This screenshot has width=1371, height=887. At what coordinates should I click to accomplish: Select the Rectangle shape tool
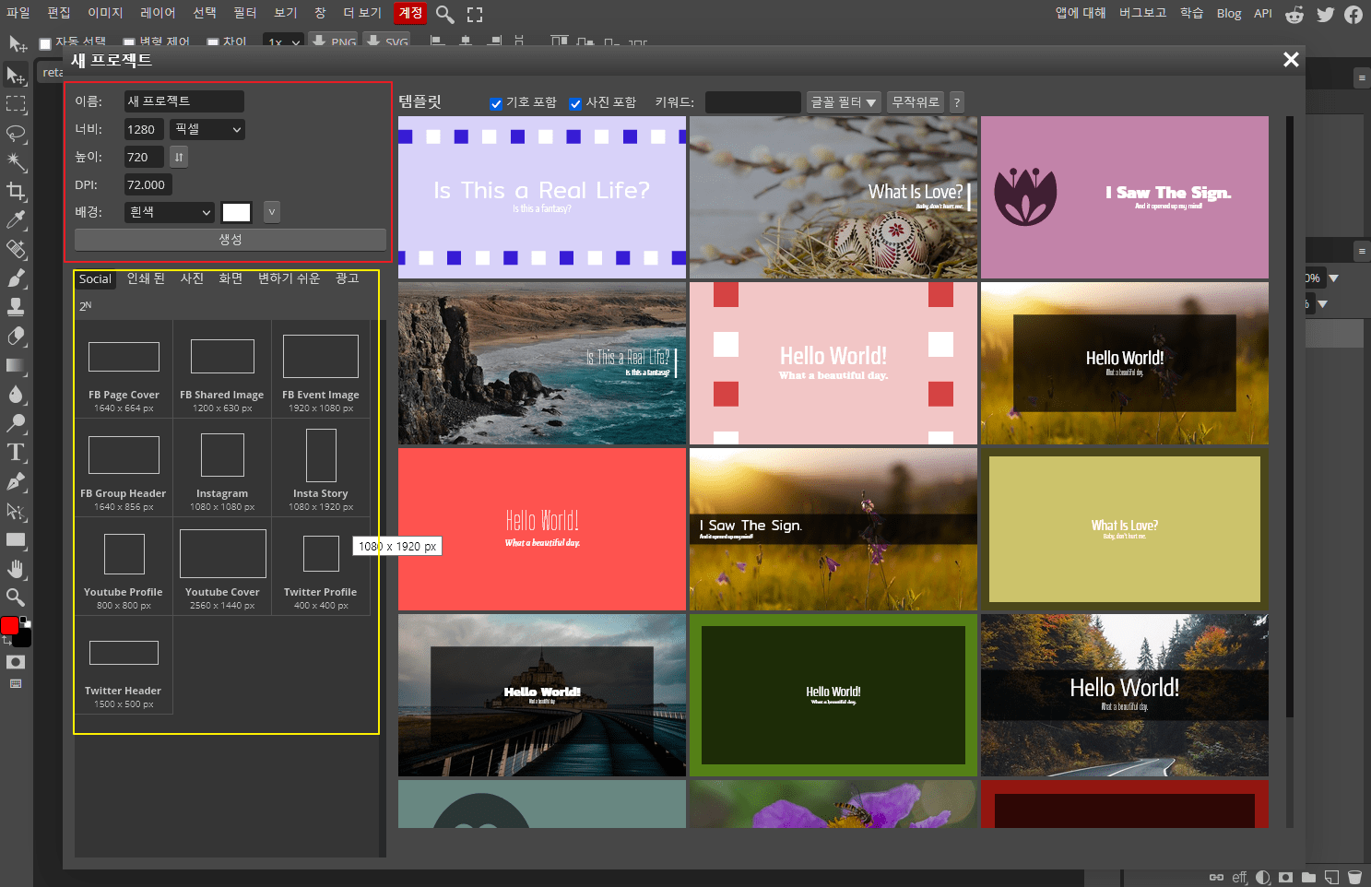click(x=16, y=539)
